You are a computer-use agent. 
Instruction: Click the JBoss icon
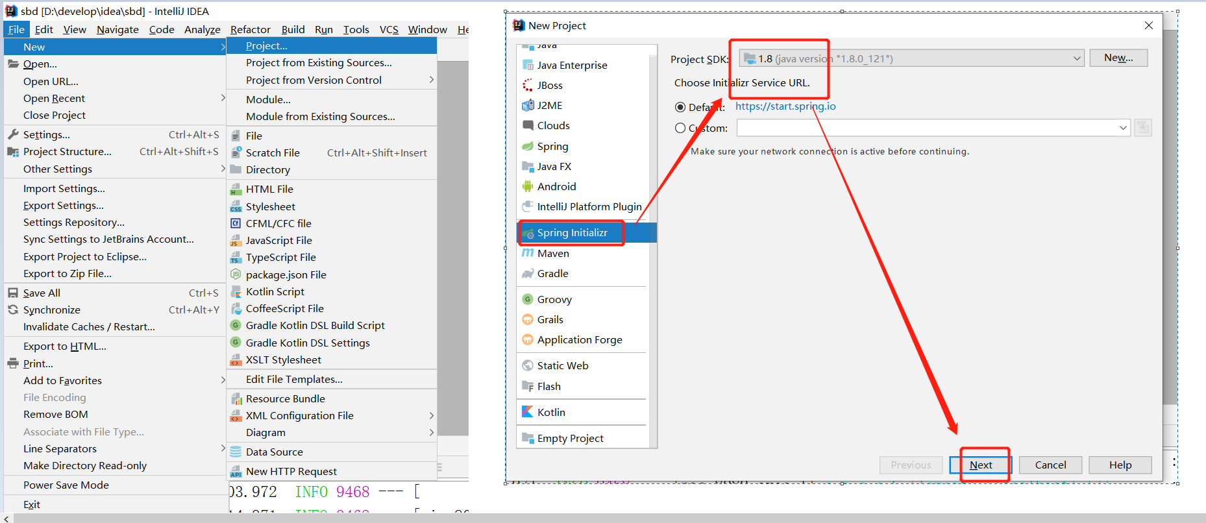point(528,85)
